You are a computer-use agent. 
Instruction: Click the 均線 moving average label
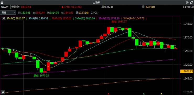click(3, 18)
